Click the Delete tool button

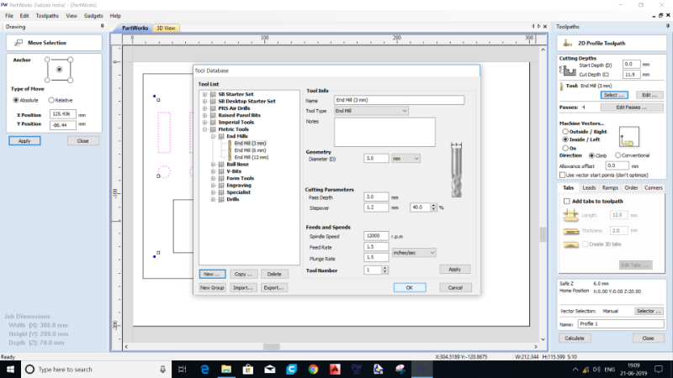tap(274, 274)
